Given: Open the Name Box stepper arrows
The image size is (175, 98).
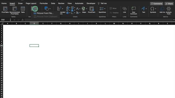Looking at the screenshot, I should [x=10, y=20].
